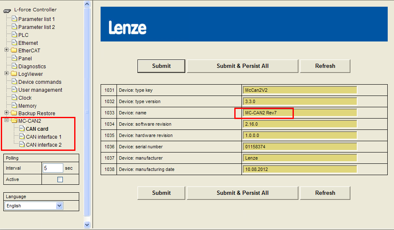Open User management in the tree
Image resolution: width=394 pixels, height=230 pixels.
pos(40,90)
